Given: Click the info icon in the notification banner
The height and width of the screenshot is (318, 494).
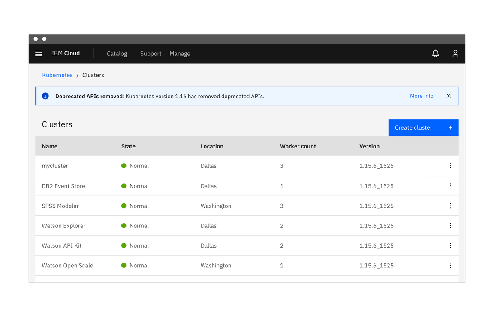Looking at the screenshot, I should [x=45, y=96].
